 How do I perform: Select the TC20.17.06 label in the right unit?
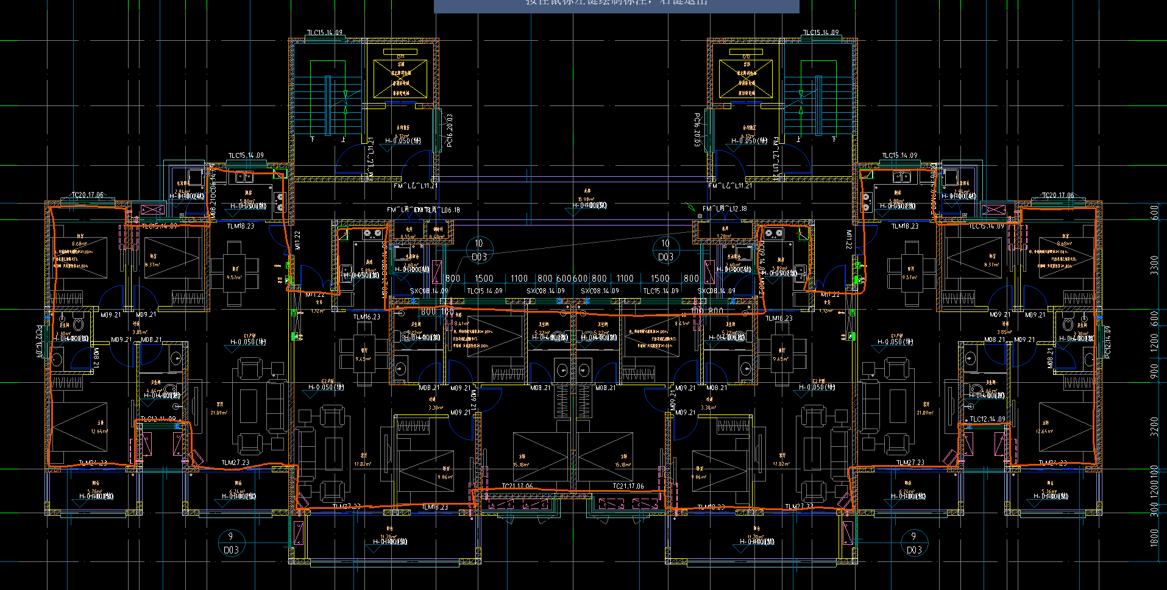(1058, 195)
